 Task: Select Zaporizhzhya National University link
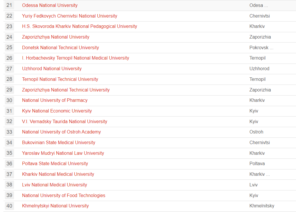click(x=55, y=37)
